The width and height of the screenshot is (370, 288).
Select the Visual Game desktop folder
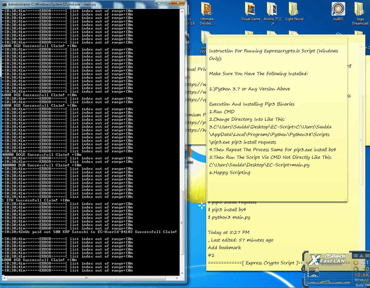click(x=251, y=12)
